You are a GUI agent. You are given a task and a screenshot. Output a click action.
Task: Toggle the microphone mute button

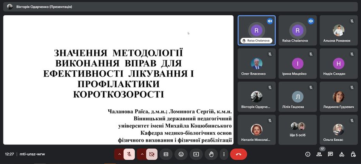pyautogui.click(x=129, y=154)
